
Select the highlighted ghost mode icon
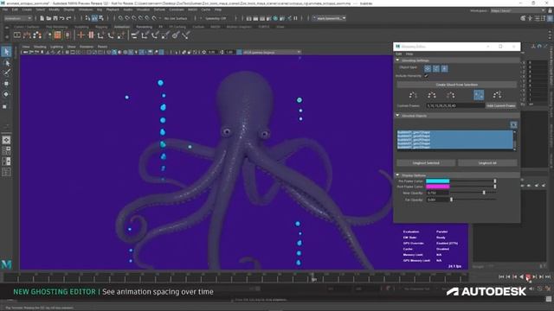point(479,95)
